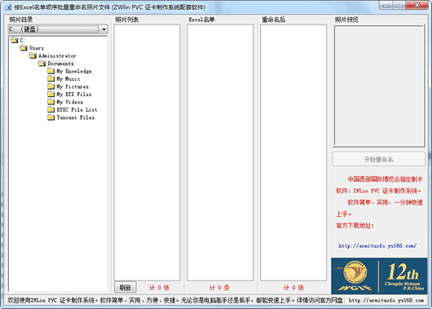The height and width of the screenshot is (309, 432).
Task: Click the Users tree label
Action: (37, 48)
